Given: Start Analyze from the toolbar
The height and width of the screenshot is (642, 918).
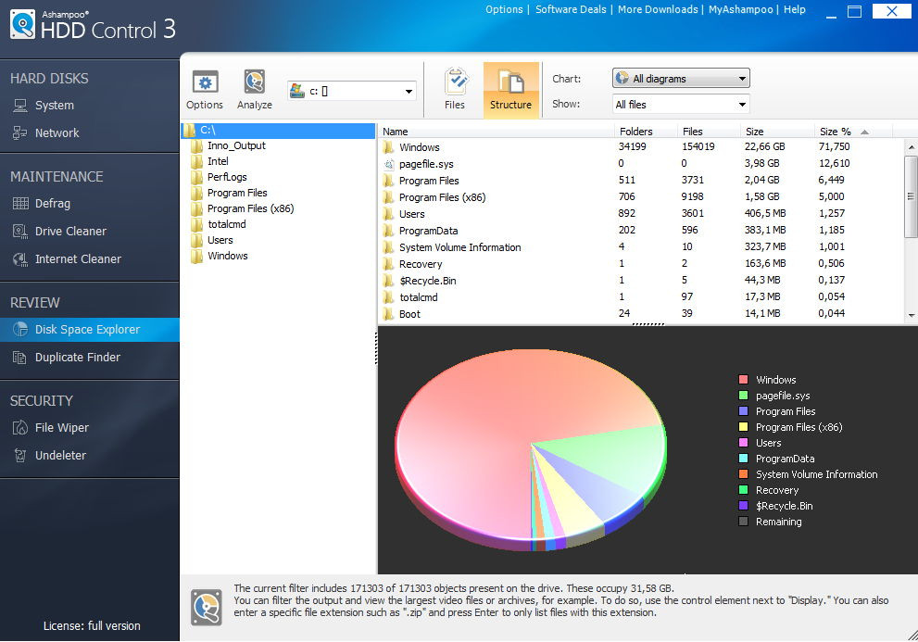Looking at the screenshot, I should pos(254,89).
